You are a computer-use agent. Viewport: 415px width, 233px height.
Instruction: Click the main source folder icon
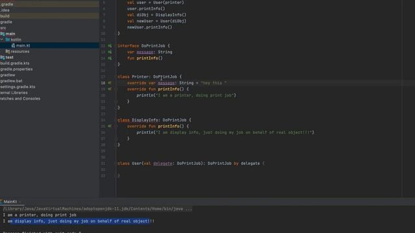(x=3, y=34)
